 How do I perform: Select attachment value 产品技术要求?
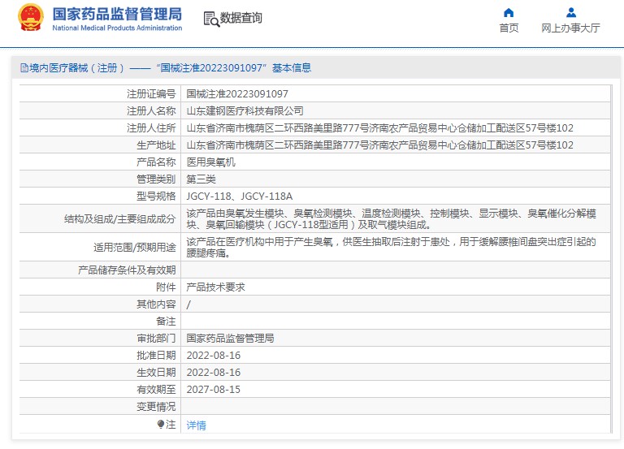coord(215,287)
